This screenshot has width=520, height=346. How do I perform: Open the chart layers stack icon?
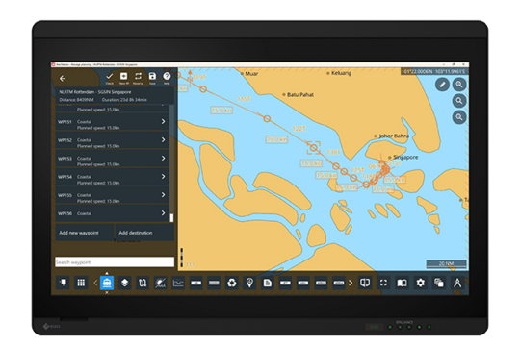(124, 283)
